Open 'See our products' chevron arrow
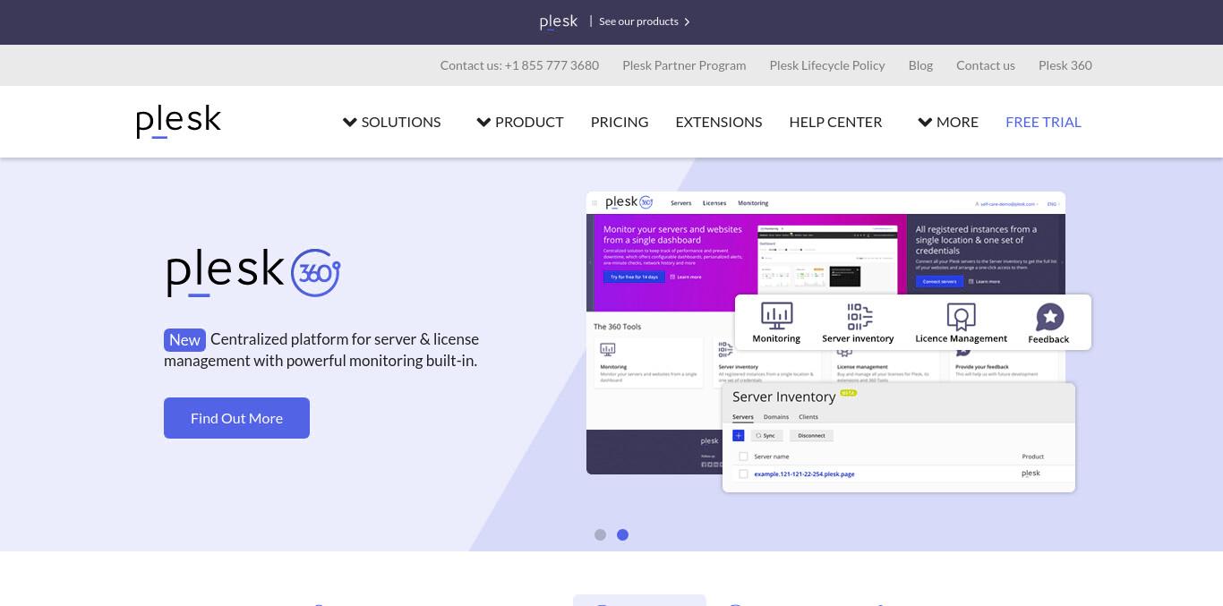The height and width of the screenshot is (606, 1223). 687,21
